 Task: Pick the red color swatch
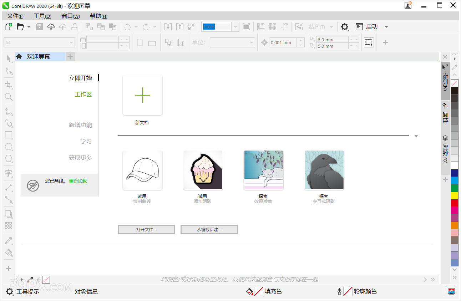point(455,203)
